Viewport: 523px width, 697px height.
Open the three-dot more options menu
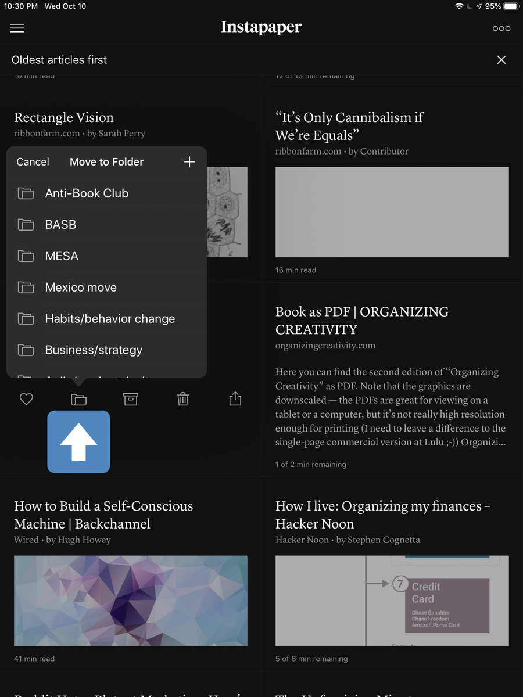tap(501, 28)
